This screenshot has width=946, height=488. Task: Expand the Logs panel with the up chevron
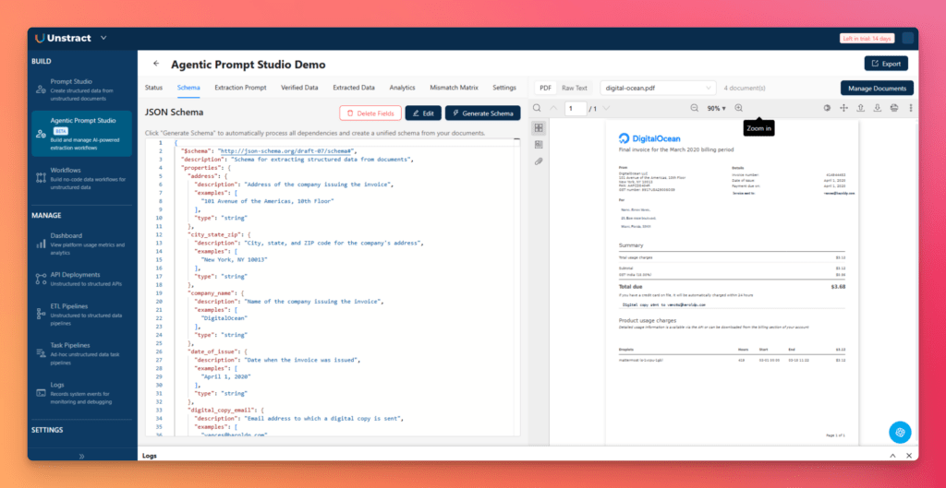(892, 456)
